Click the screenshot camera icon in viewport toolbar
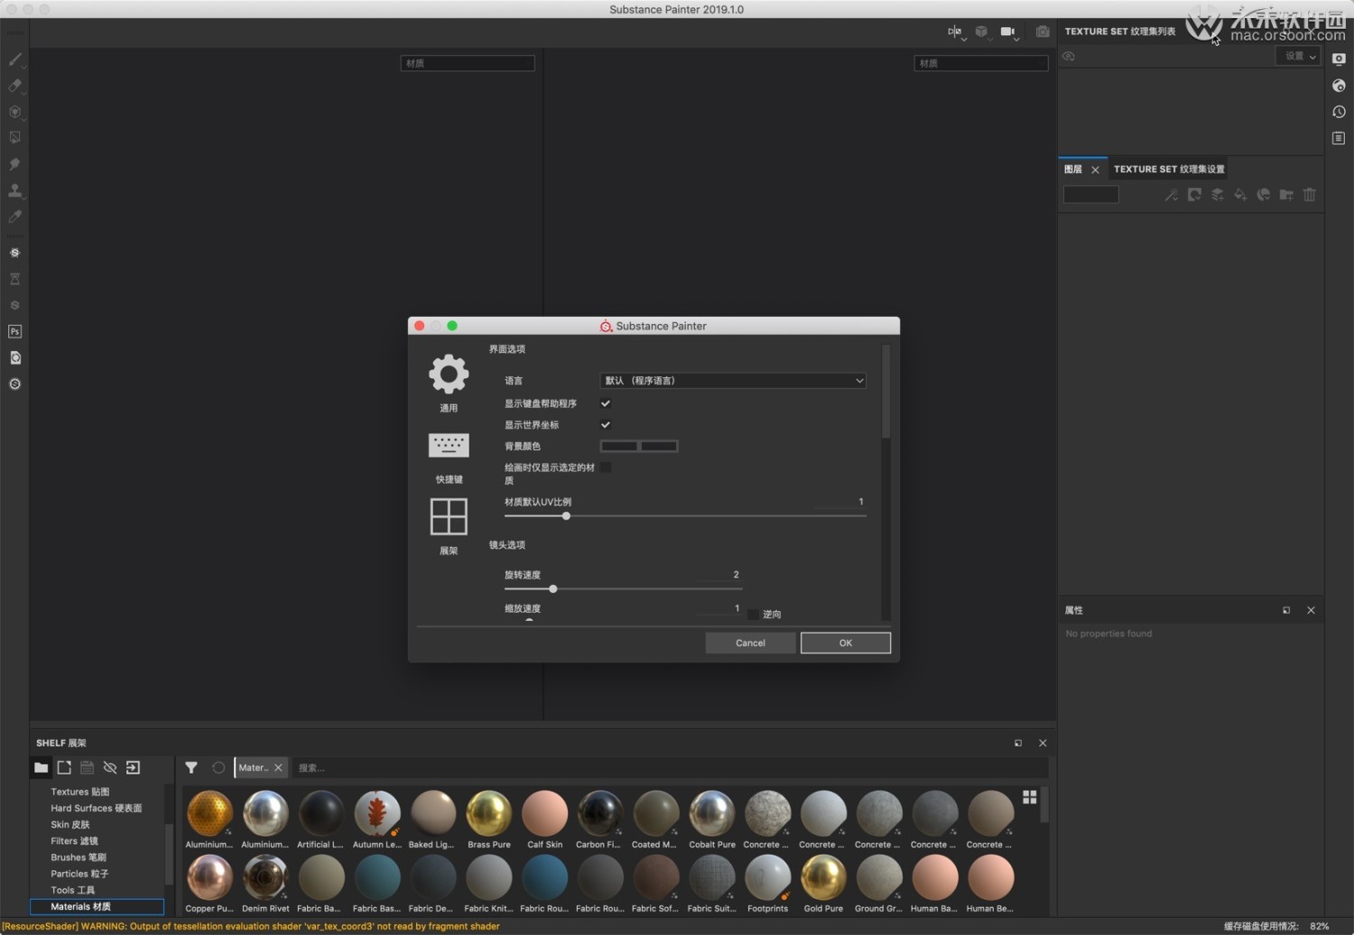The width and height of the screenshot is (1354, 935). pyautogui.click(x=1043, y=32)
